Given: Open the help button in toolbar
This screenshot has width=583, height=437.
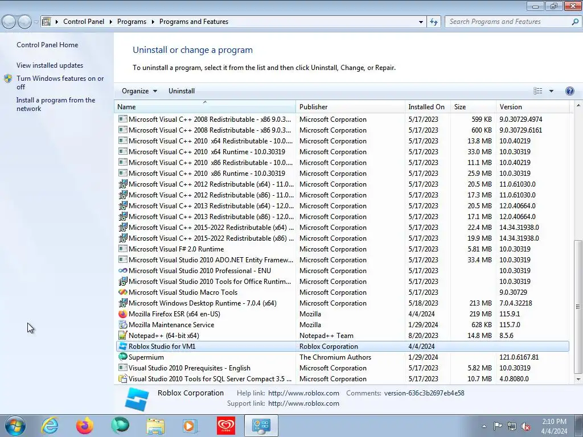Looking at the screenshot, I should (569, 91).
